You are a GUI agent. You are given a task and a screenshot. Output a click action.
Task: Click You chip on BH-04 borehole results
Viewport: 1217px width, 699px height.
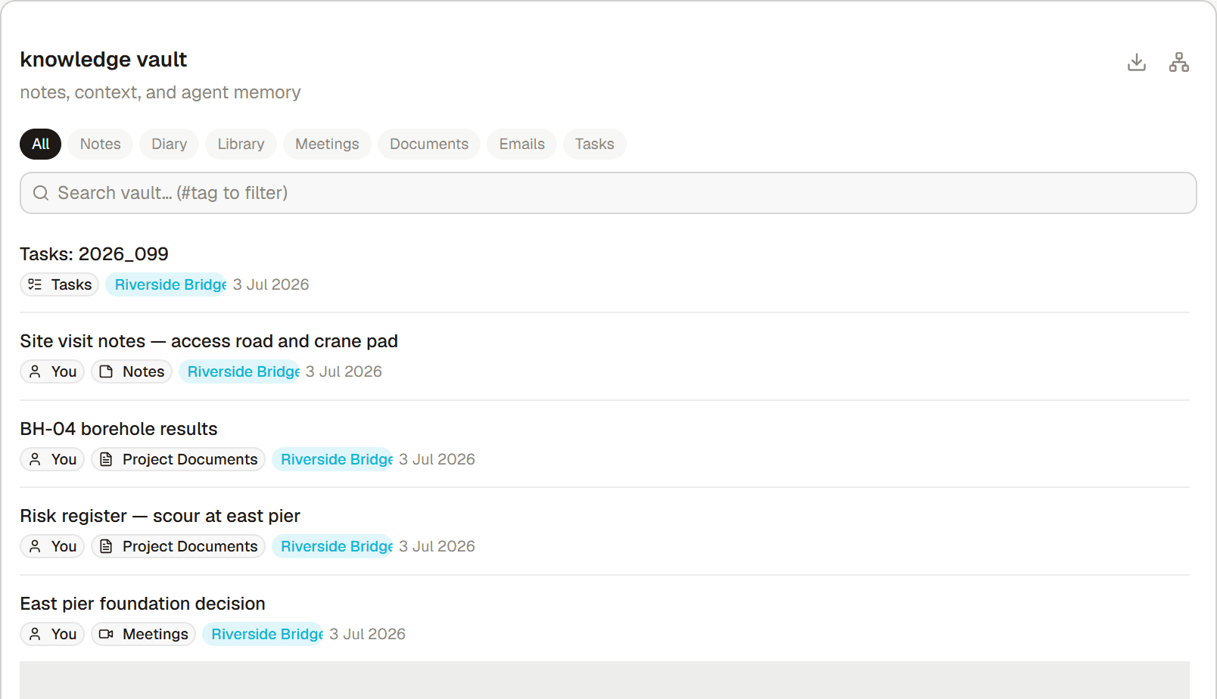coord(52,459)
